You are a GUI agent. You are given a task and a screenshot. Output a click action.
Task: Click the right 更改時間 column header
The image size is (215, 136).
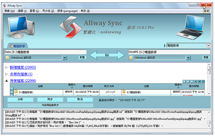click(x=194, y=86)
